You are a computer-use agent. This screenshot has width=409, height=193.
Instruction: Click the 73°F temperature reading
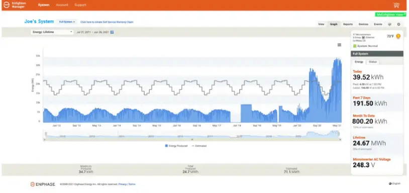coord(390,37)
